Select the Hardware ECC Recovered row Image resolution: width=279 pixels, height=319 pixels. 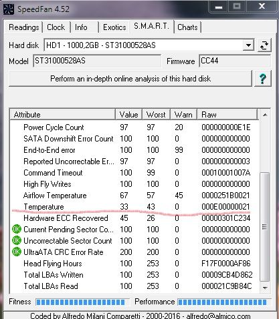pyautogui.click(x=134, y=218)
